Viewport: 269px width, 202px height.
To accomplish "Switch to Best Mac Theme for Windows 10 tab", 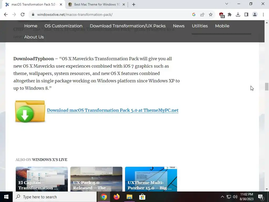I will point(97,5).
